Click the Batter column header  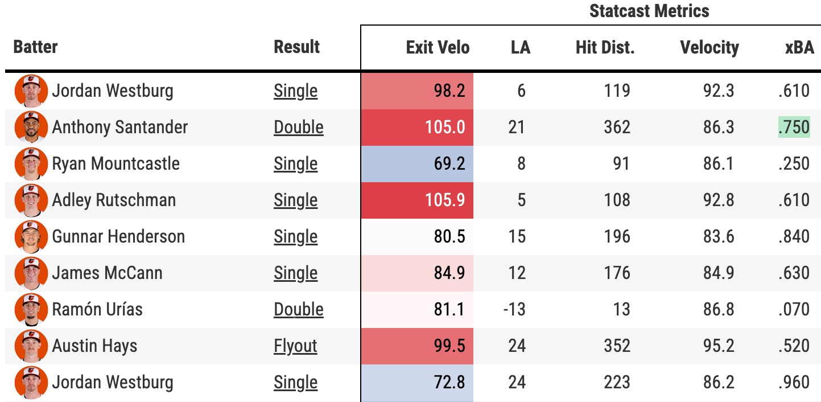(35, 47)
